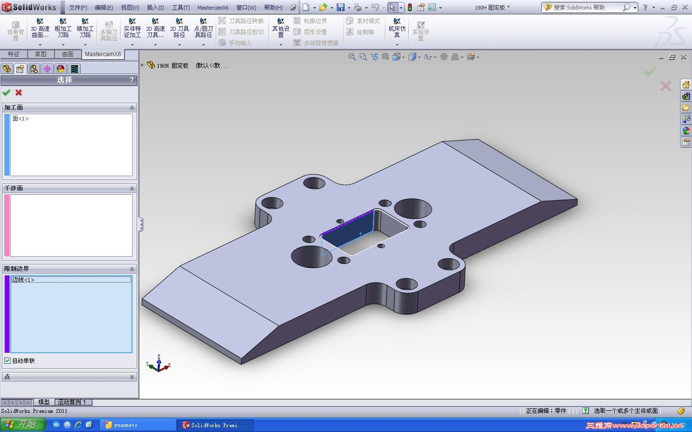Switch to the 运动算例 1 tab
The image size is (692, 432).
[72, 402]
